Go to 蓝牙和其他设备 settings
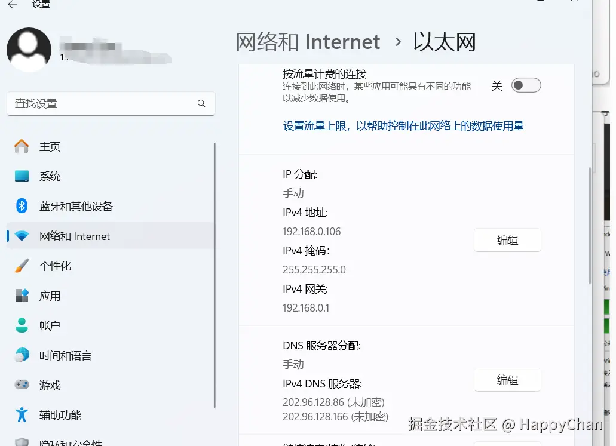Image resolution: width=616 pixels, height=446 pixels. 111,206
